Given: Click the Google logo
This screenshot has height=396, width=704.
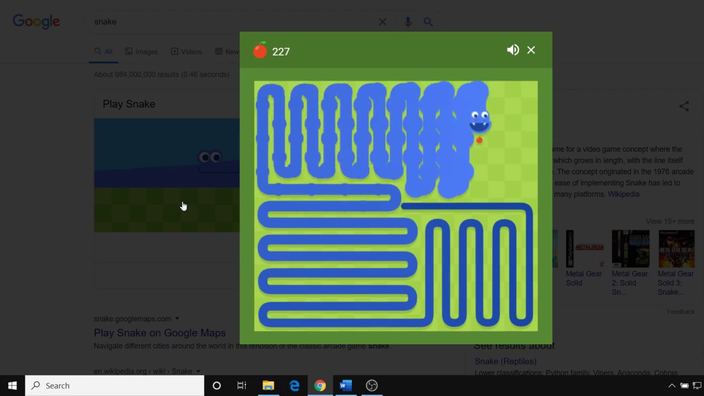Looking at the screenshot, I should pyautogui.click(x=36, y=21).
